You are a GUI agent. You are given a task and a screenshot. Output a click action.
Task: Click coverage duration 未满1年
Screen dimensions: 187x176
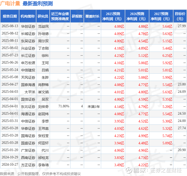(94, 107)
